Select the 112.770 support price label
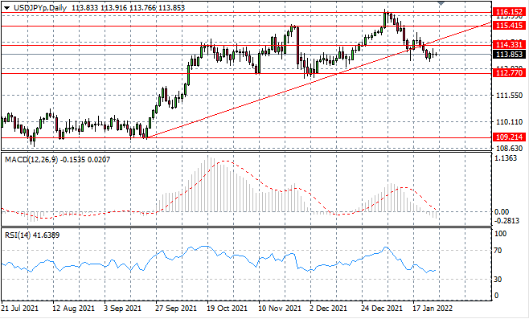 (509, 73)
